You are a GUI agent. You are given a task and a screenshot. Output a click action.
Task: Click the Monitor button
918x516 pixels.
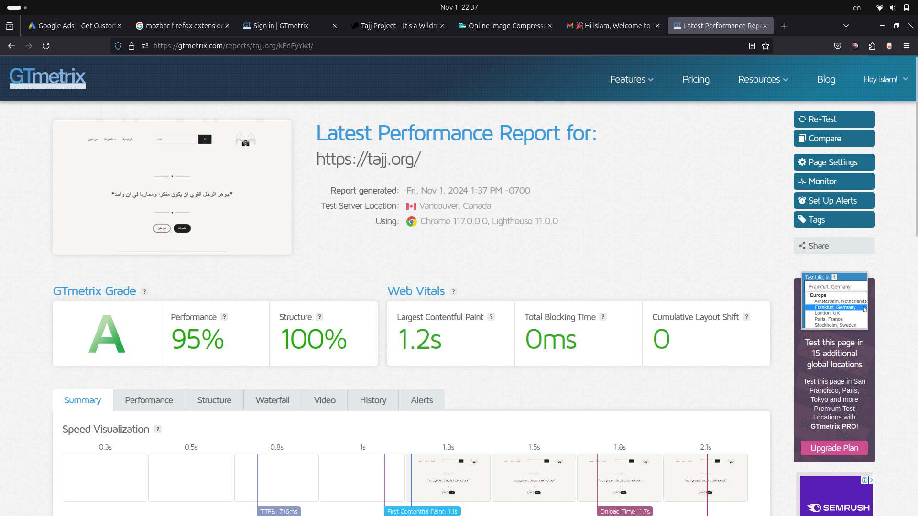[x=834, y=181]
